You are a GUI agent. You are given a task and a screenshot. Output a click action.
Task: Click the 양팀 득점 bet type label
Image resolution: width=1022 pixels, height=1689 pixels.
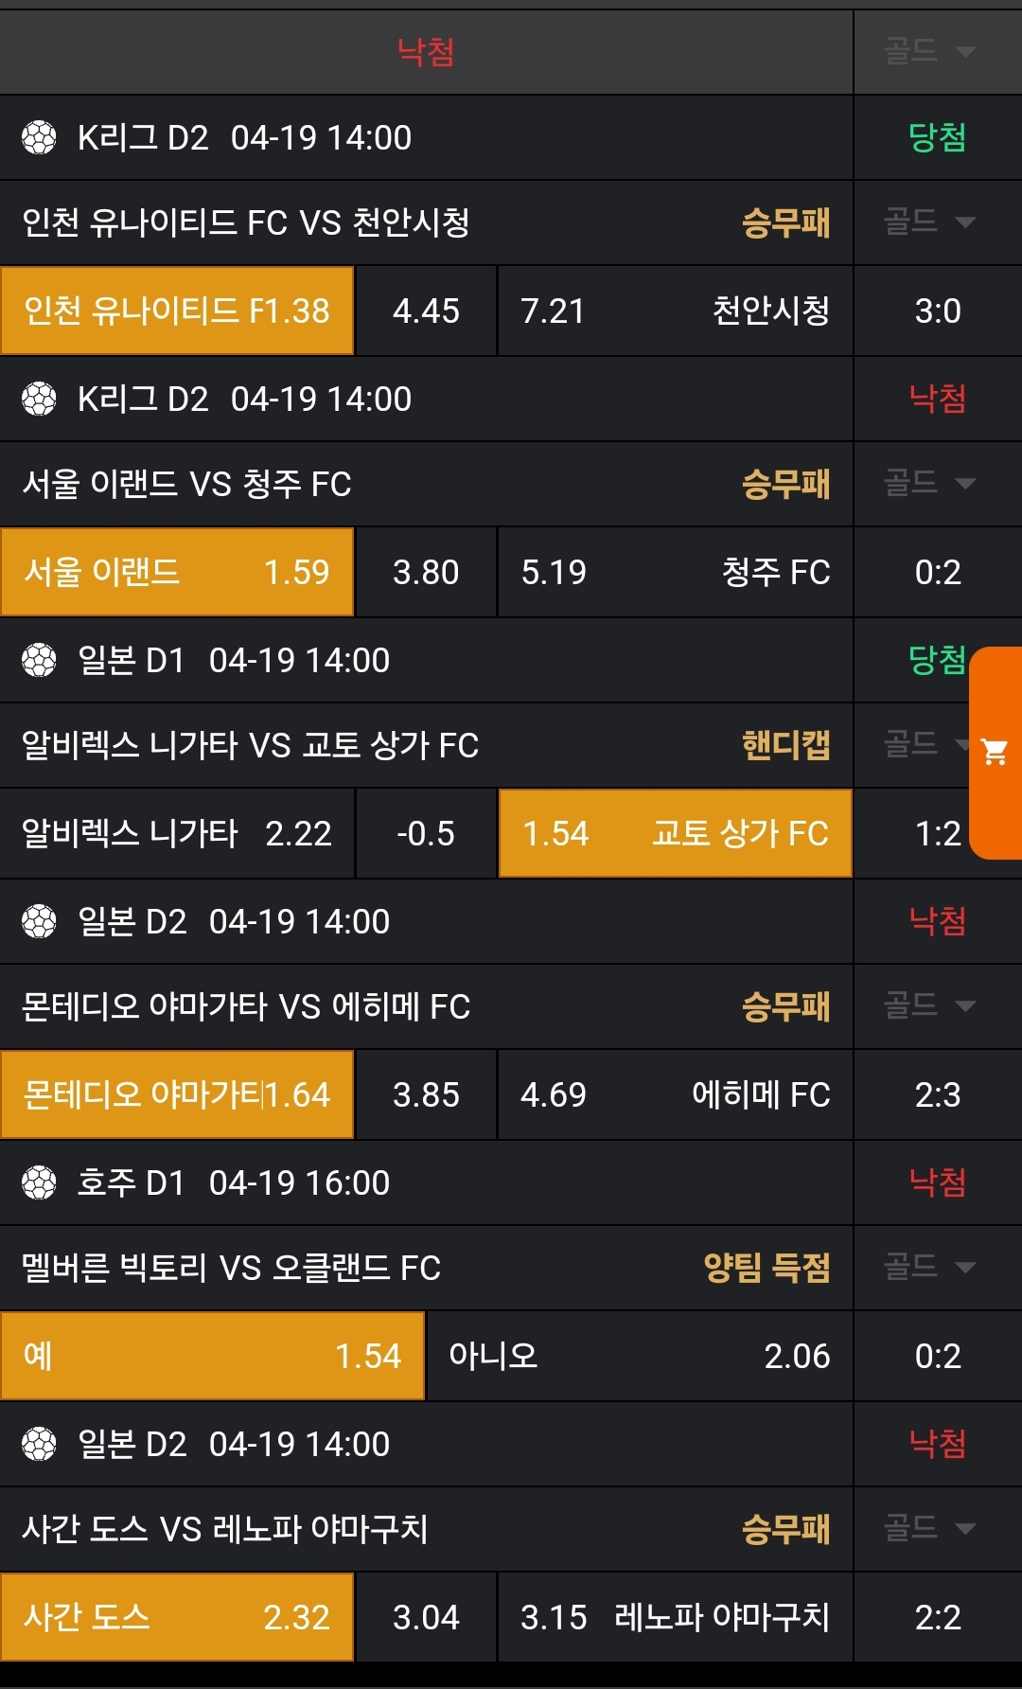point(766,1268)
